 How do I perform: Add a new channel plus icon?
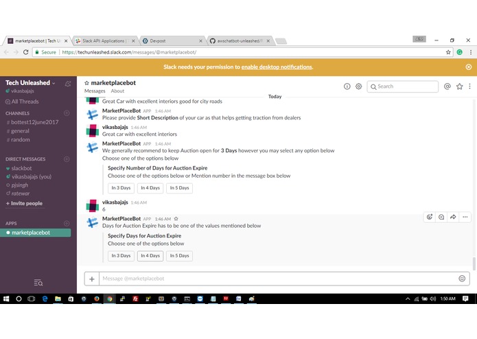coord(67,113)
